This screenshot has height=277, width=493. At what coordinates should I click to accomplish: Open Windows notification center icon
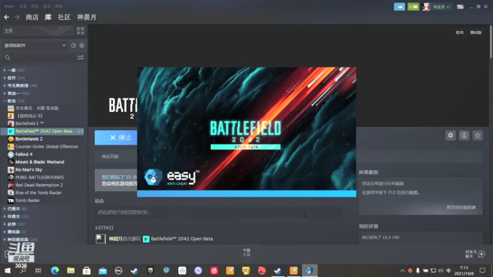(x=483, y=270)
